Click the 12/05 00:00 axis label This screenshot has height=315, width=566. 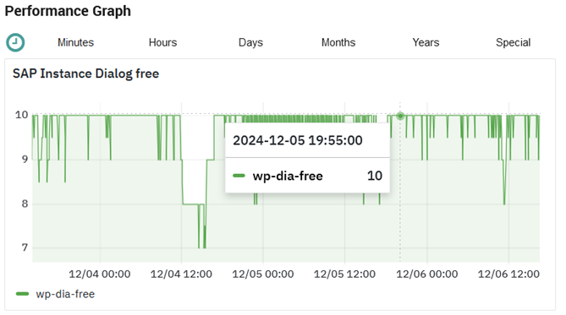[x=263, y=274]
